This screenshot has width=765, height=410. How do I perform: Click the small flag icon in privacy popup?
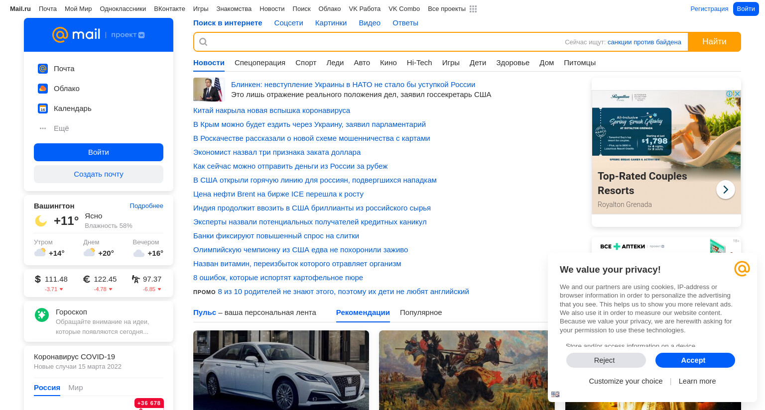555,394
